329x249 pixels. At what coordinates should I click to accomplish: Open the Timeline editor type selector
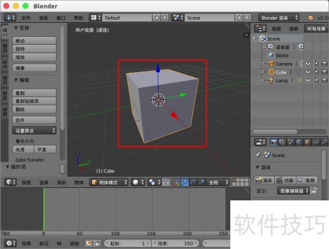11,243
